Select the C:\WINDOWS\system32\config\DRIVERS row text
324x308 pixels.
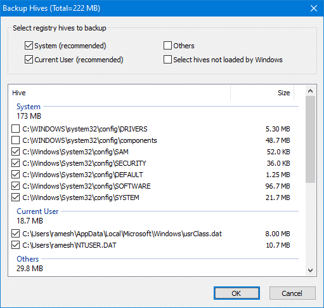[85, 129]
